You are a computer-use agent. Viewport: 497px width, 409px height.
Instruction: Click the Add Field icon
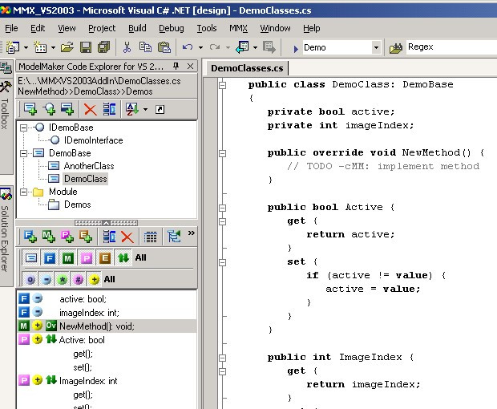pos(30,237)
